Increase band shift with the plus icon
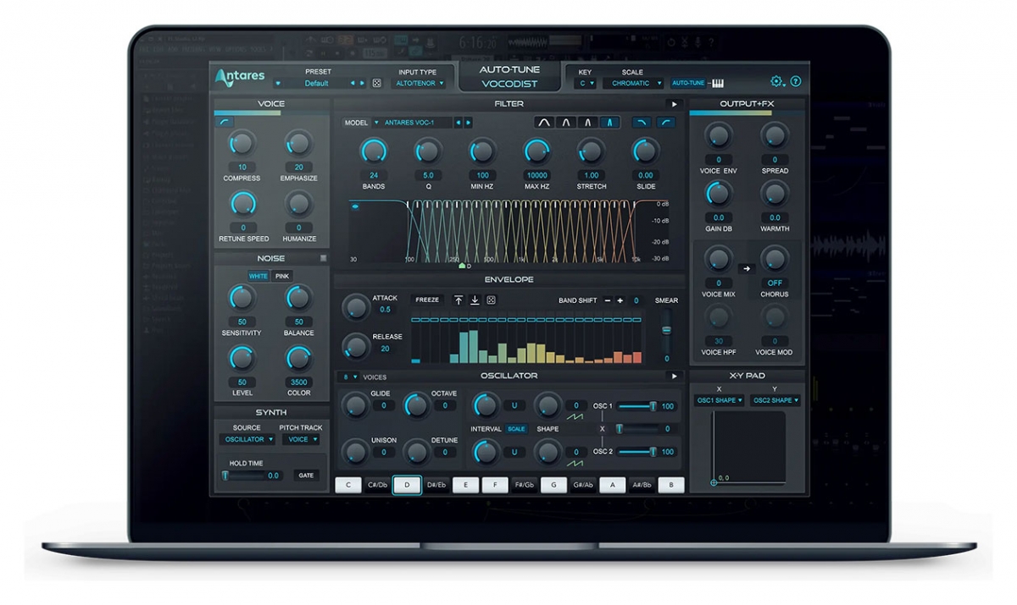1017x605 pixels. [x=620, y=300]
